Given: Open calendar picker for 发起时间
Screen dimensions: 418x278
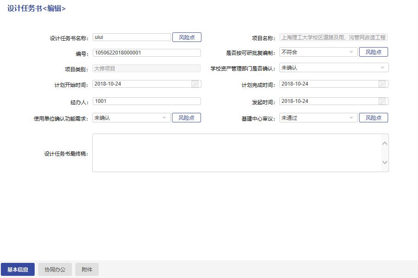Looking at the screenshot, I should pos(382,101).
